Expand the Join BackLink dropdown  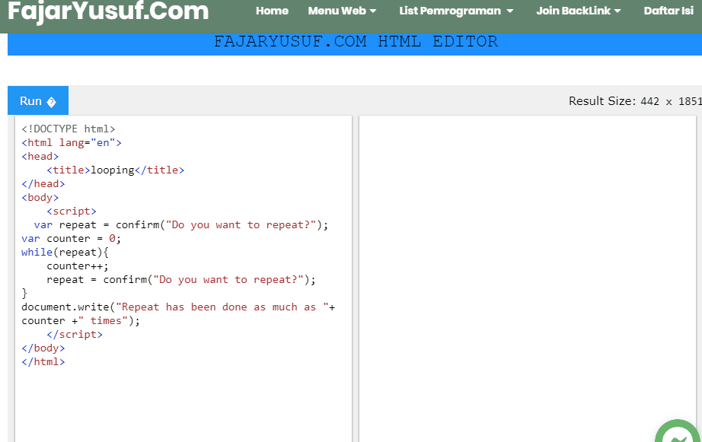coord(579,11)
